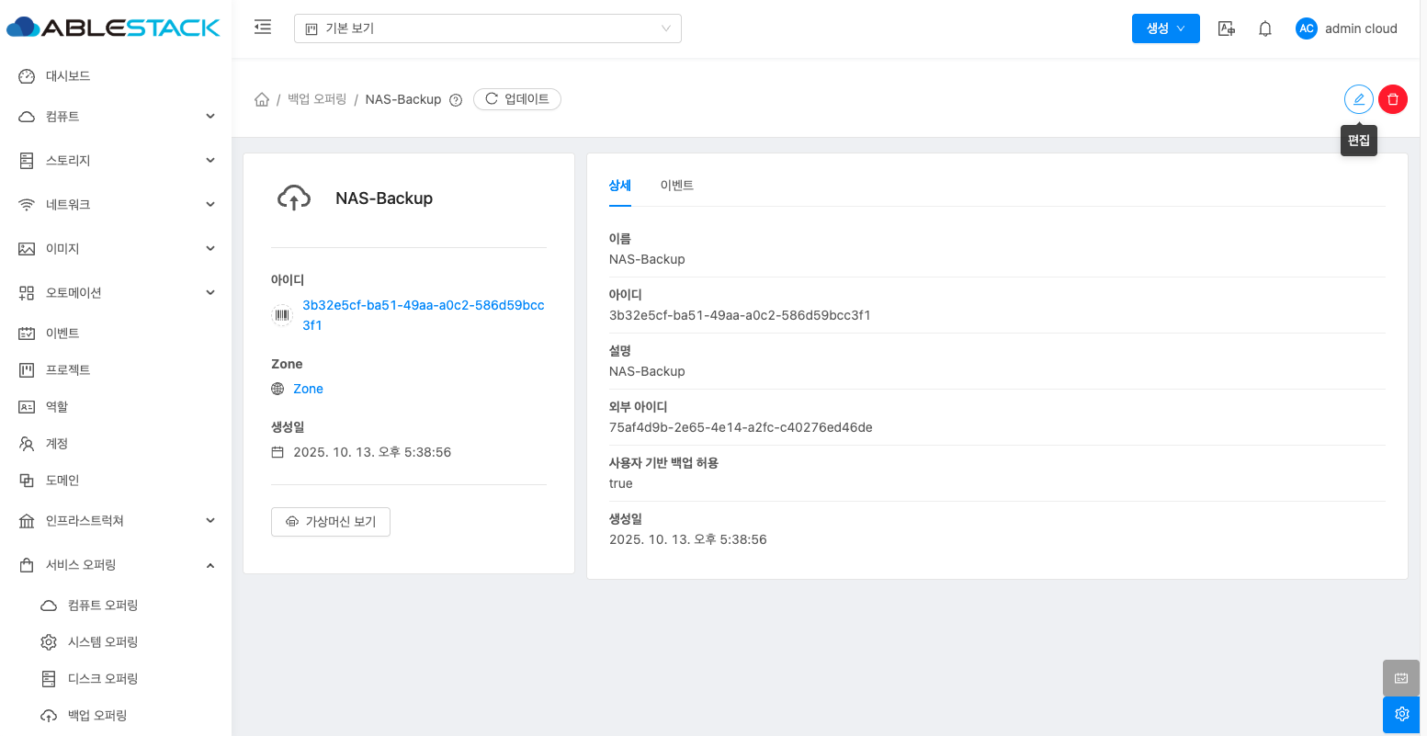Click the gray panel icon above the gear
The image size is (1427, 736).
coord(1401,678)
